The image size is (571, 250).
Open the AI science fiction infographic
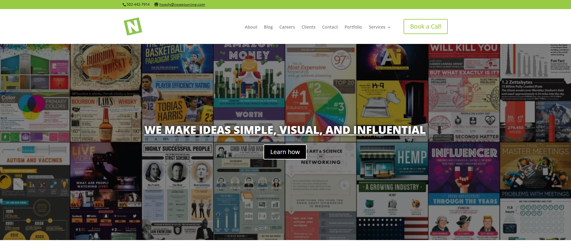pyautogui.click(x=392, y=93)
